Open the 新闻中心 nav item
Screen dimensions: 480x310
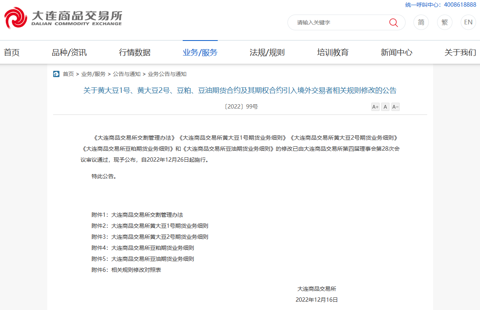coord(397,52)
